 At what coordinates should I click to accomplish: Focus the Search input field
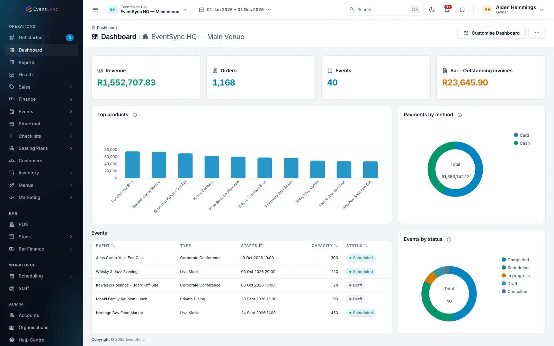[384, 10]
